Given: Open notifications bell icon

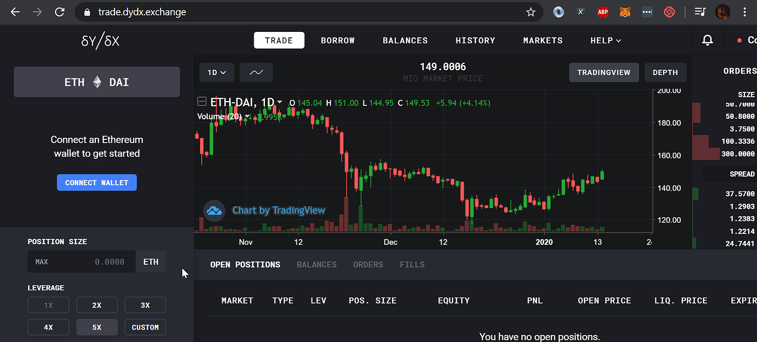Looking at the screenshot, I should 707,41.
